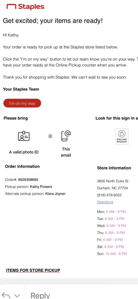This screenshot has height=299, width=138.
Task: Tap the Friday 8 AM - 9 PM hours
Action: click(113, 239)
